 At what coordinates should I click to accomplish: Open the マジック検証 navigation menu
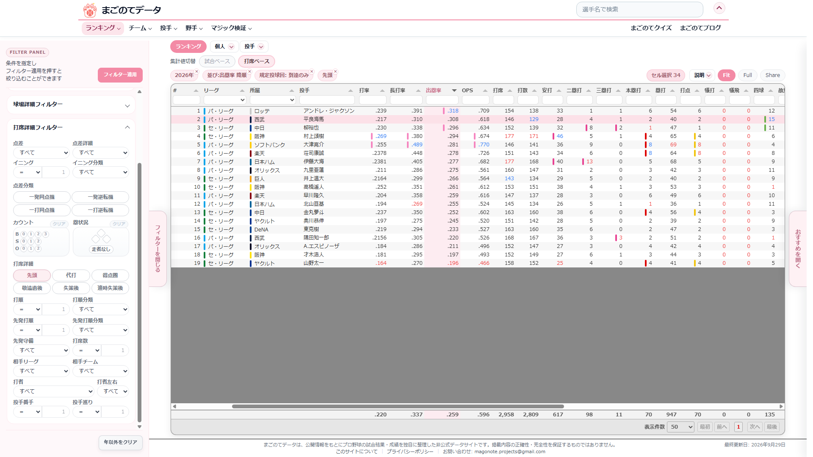tap(232, 28)
